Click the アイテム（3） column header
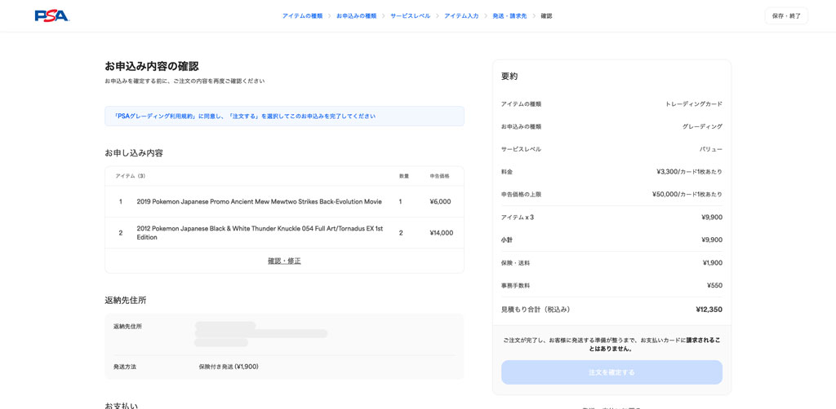Viewport: 836px width, 409px height. tap(131, 176)
